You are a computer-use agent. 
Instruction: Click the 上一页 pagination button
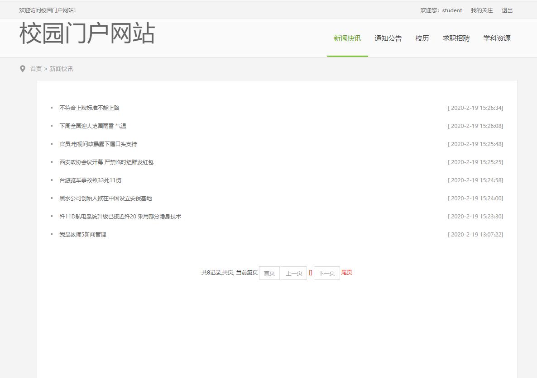(293, 273)
